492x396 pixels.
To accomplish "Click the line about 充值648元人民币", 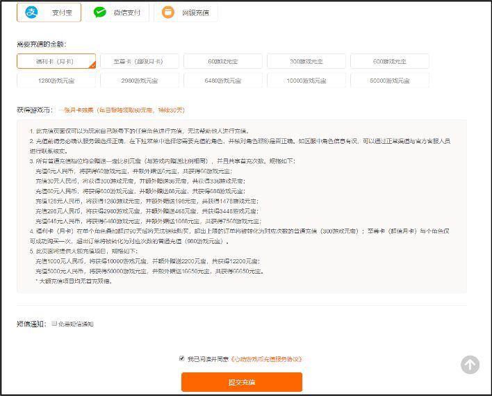I will (x=149, y=221).
